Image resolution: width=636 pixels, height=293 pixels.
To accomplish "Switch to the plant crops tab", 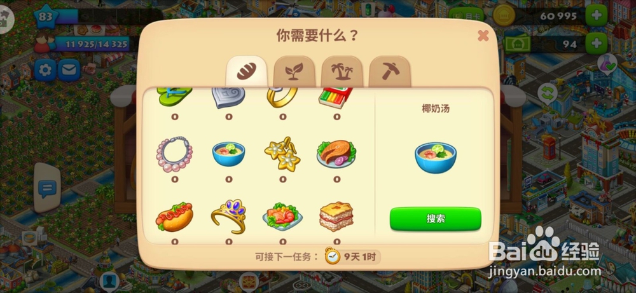I will (294, 72).
